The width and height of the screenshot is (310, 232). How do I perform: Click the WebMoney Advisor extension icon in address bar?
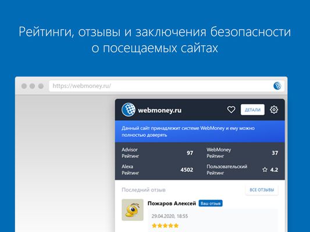pos(277,86)
